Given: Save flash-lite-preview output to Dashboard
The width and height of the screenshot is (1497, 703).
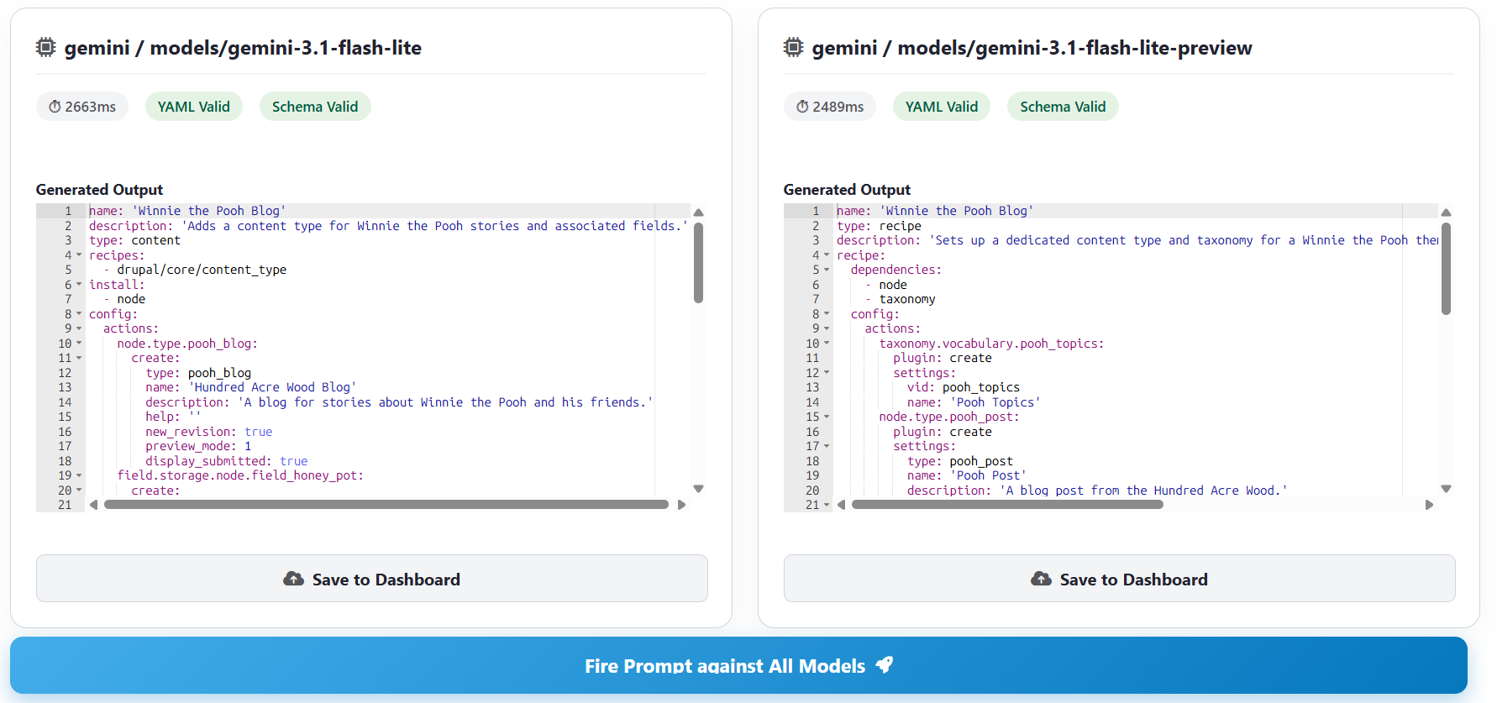Looking at the screenshot, I should 1120,579.
